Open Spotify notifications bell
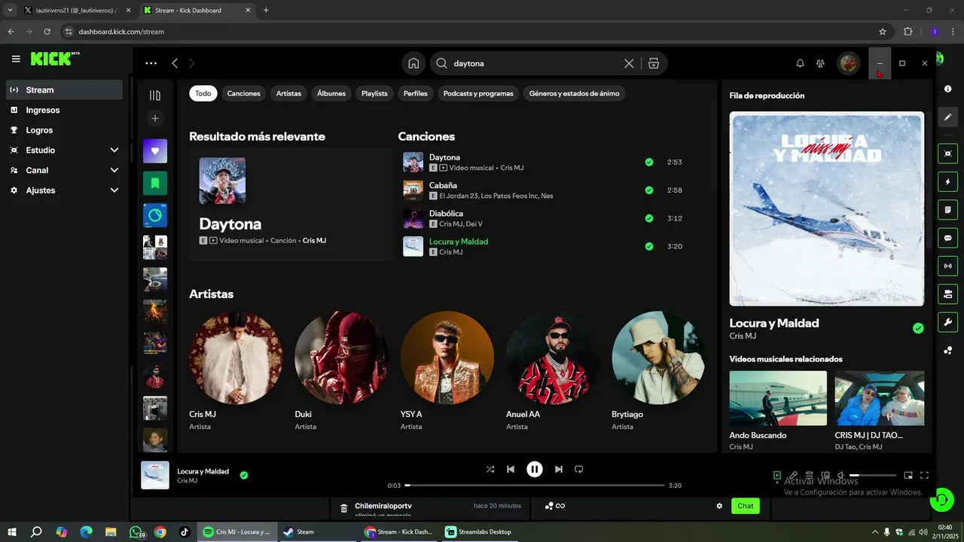This screenshot has height=542, width=964. pos(800,63)
